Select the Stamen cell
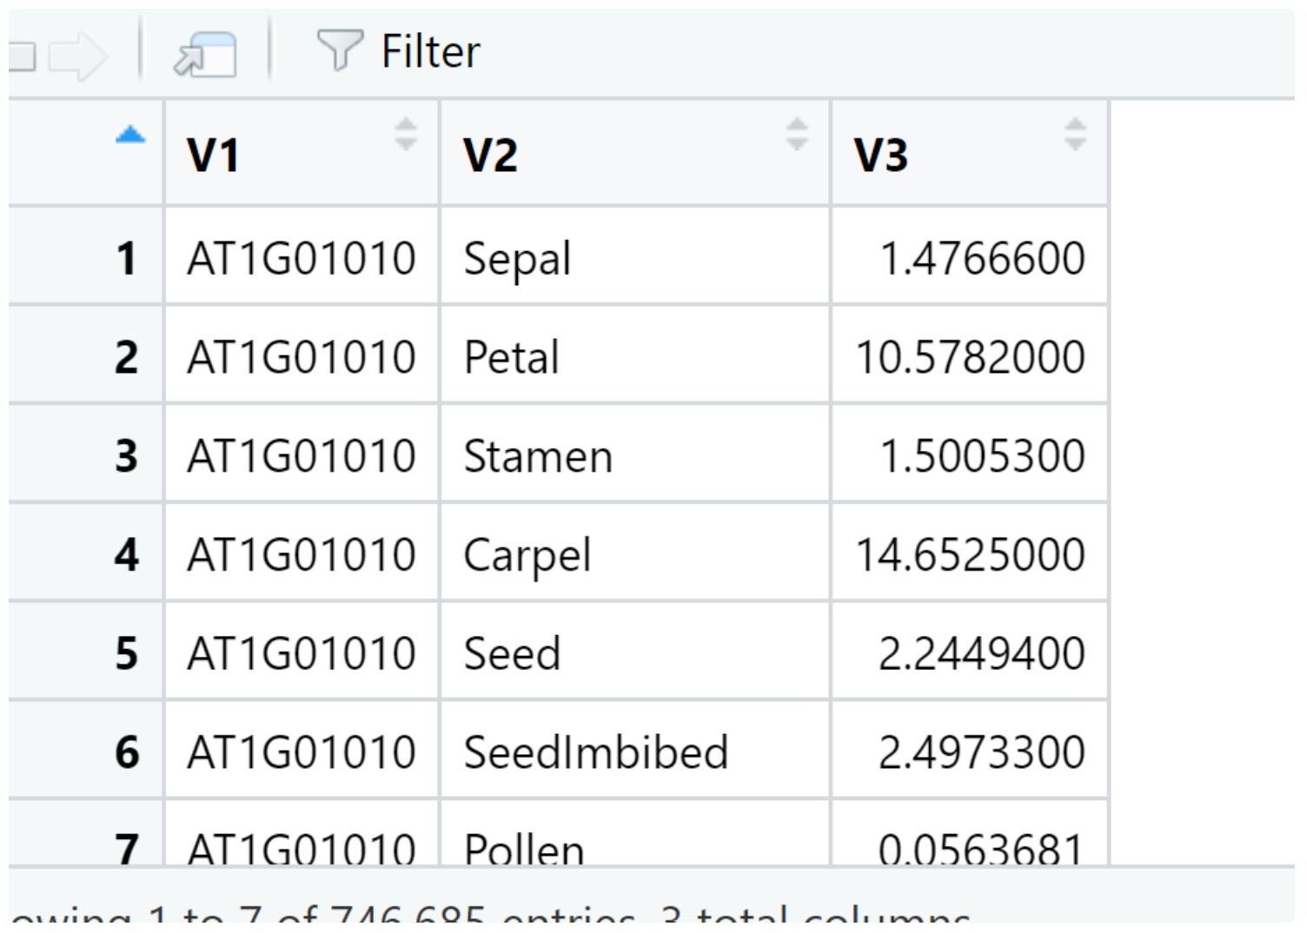 (538, 456)
